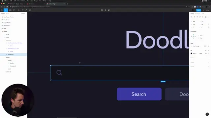Click the user avatar in toolbar

pyautogui.click(x=193, y=10)
